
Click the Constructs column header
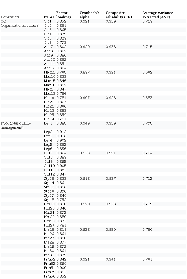pos(10,17)
